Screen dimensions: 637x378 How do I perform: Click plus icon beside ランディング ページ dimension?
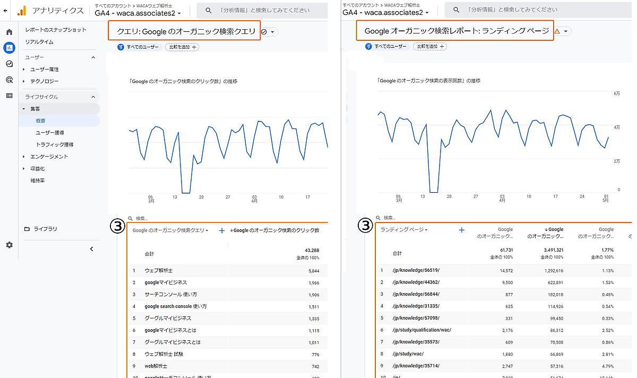click(x=461, y=230)
